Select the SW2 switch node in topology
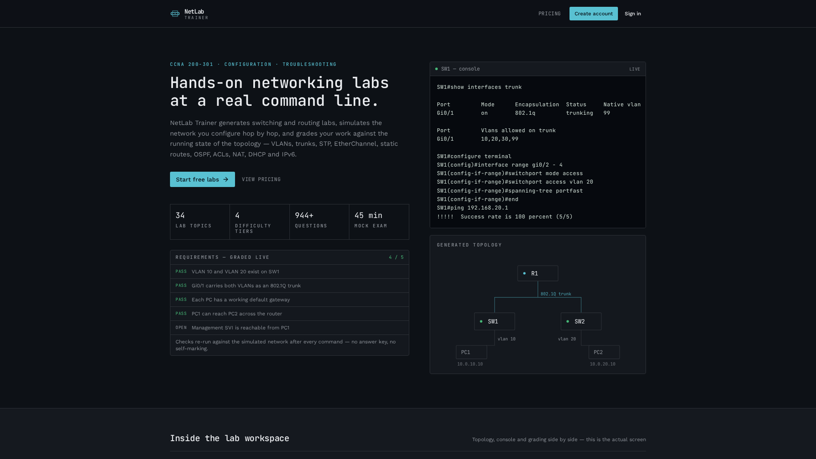The image size is (816, 459). click(x=581, y=321)
